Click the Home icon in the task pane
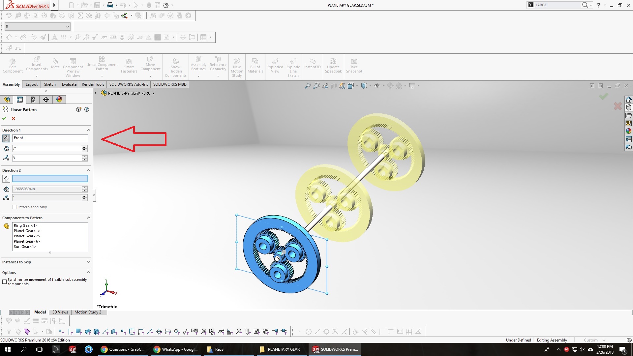The image size is (633, 356). [x=629, y=100]
